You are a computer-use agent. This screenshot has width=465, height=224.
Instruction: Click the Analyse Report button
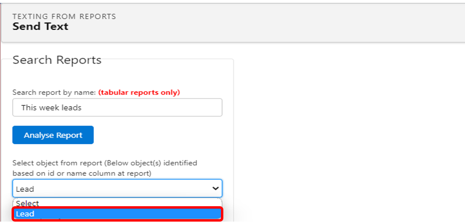click(x=53, y=135)
